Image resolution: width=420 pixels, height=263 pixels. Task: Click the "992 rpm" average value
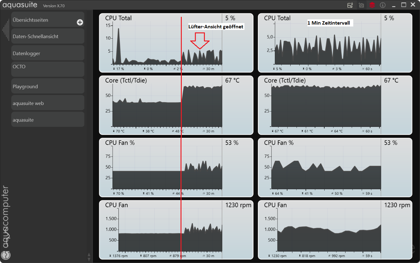pos(338,256)
